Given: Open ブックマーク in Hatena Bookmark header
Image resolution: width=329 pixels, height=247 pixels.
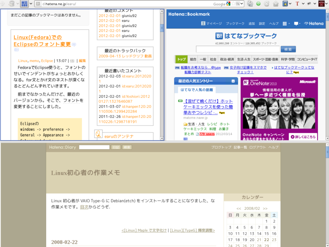Looking at the screenshot, I should click(235, 24).
